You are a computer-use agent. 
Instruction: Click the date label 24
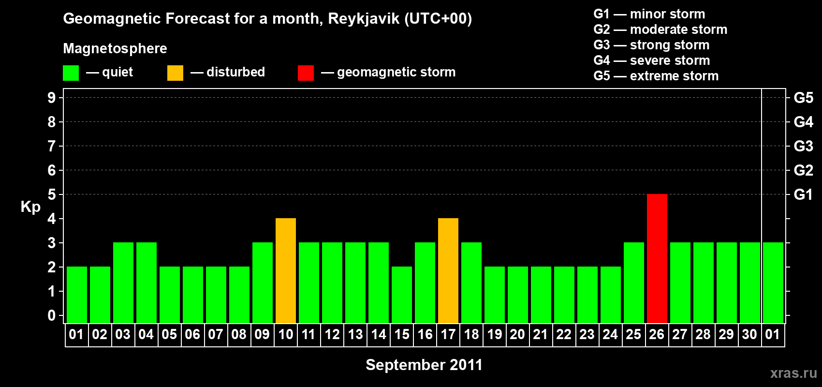pyautogui.click(x=610, y=335)
